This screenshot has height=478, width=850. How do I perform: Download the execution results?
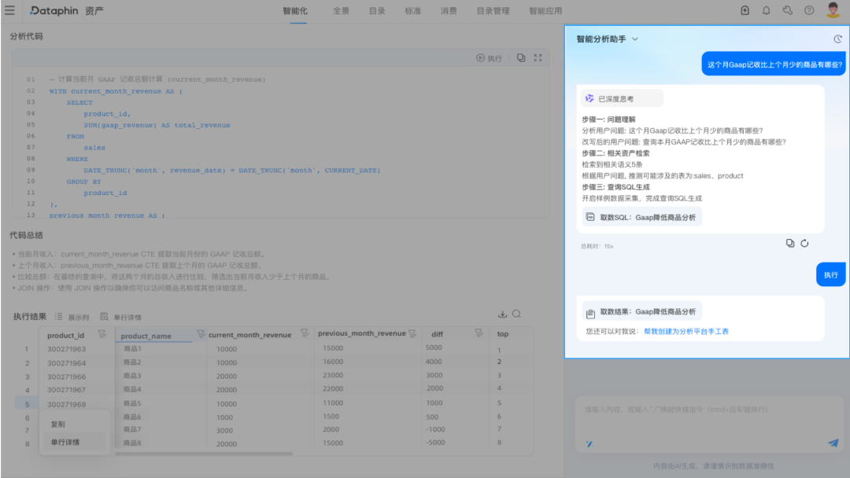pos(502,313)
